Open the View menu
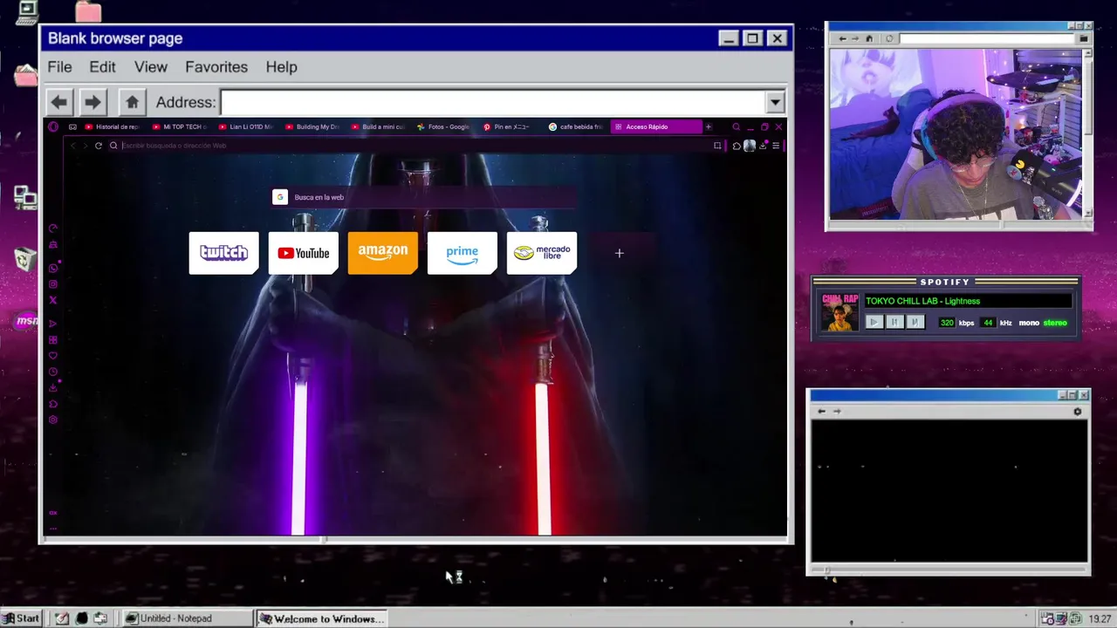 point(151,67)
